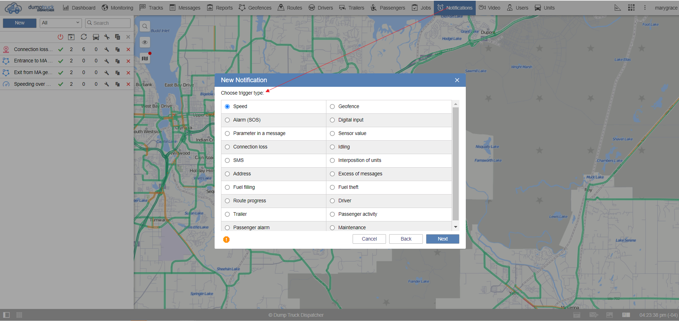Click the vehicle units icon in the list header
Image resolution: width=679 pixels, height=321 pixels.
point(96,37)
